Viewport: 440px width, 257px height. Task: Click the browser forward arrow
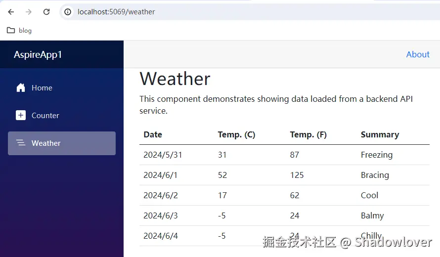point(28,12)
